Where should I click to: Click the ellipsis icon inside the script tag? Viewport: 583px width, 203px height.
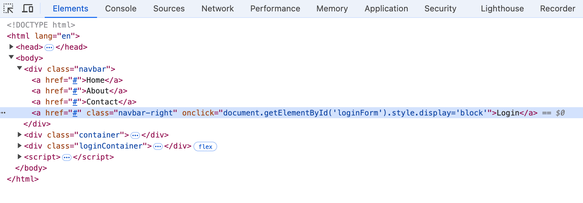67,157
